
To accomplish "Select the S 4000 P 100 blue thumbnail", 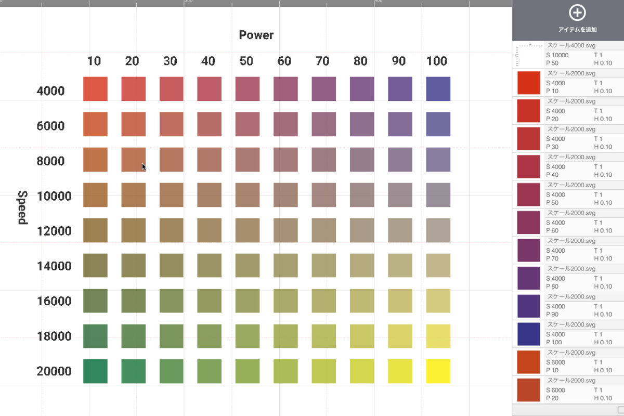I will (x=528, y=334).
